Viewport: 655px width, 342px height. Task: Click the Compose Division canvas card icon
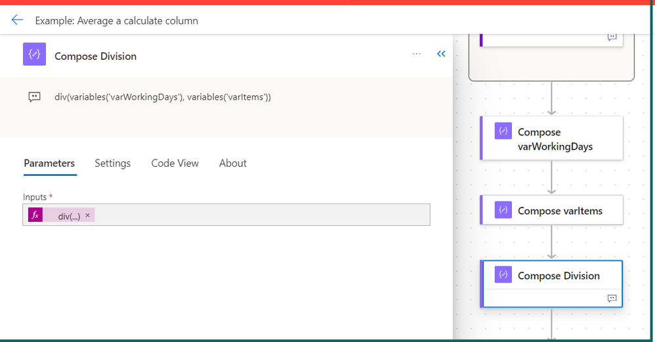[503, 274]
